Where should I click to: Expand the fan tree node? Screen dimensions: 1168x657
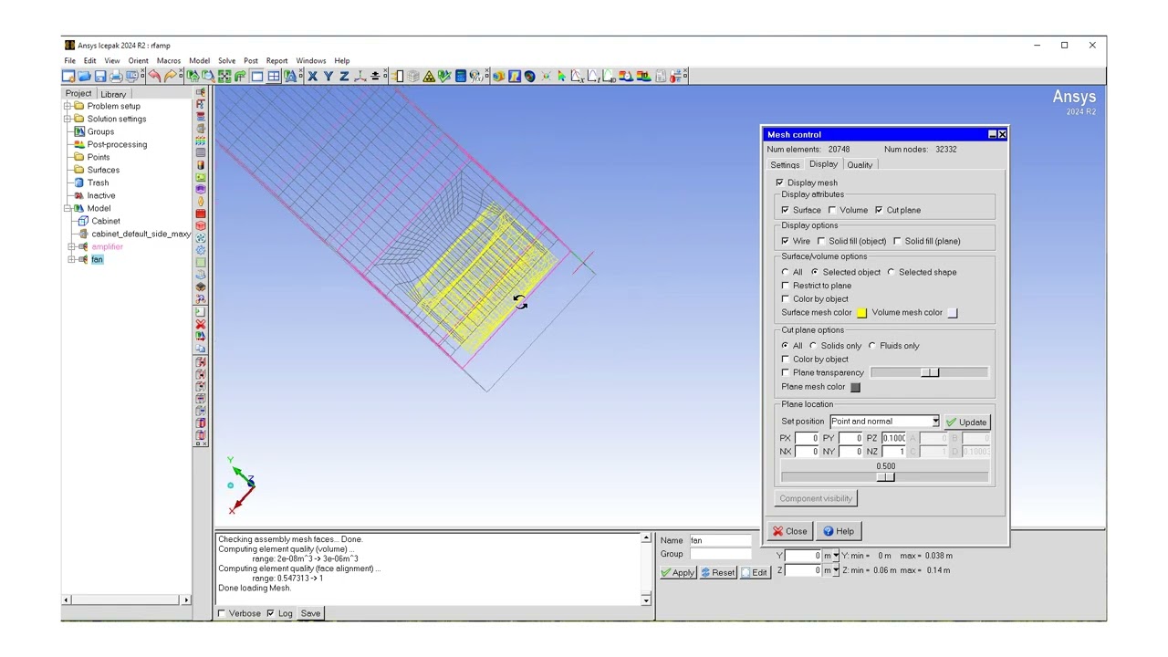coord(72,259)
